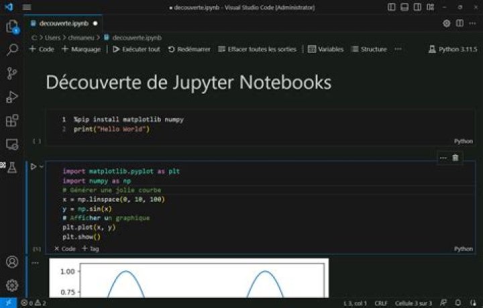Open notifications bell in status bar
Viewport: 483px width, 308px height.
coord(458,303)
